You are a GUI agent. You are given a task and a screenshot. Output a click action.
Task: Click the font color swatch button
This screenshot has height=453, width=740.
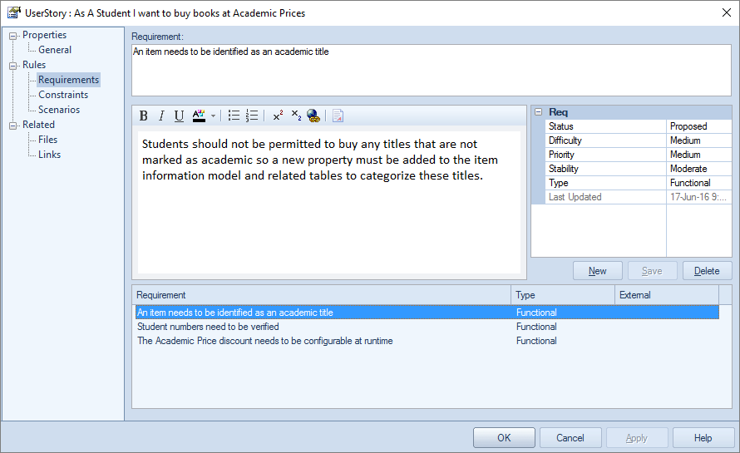(199, 116)
